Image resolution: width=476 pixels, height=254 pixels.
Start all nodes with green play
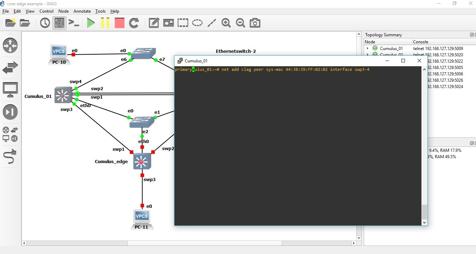coord(91,23)
